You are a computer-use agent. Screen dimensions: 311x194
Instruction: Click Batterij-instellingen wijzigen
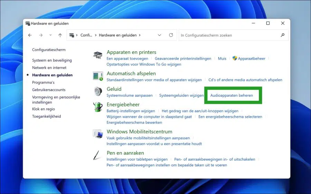click(x=131, y=111)
